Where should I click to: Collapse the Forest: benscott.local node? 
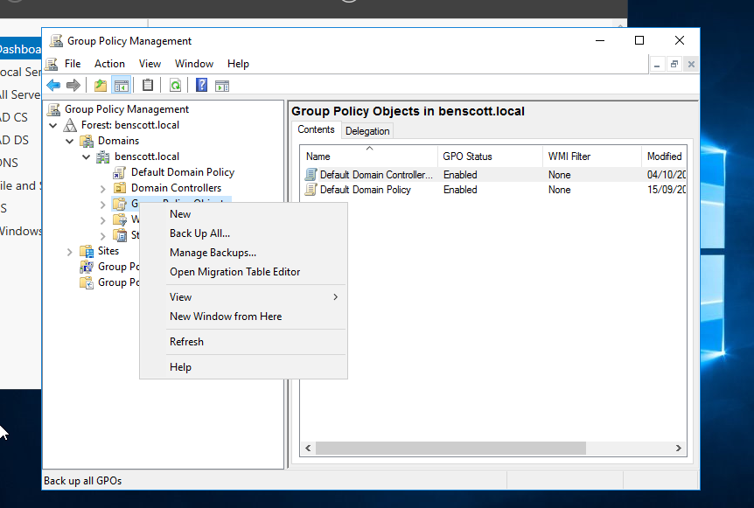[53, 125]
